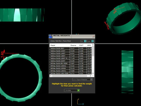The width and height of the screenshot is (141, 106).
Task: Click the table's scroll left arrow
Action: click(x=51, y=76)
